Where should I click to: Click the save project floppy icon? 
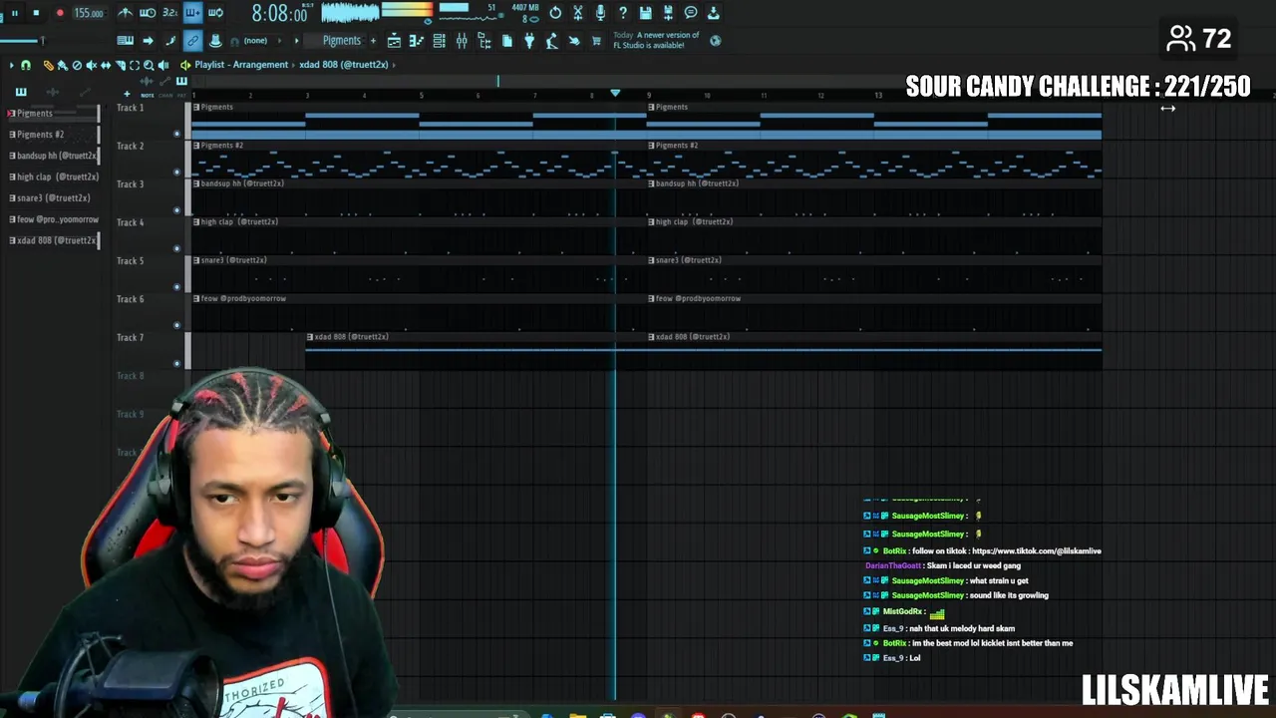tap(646, 13)
